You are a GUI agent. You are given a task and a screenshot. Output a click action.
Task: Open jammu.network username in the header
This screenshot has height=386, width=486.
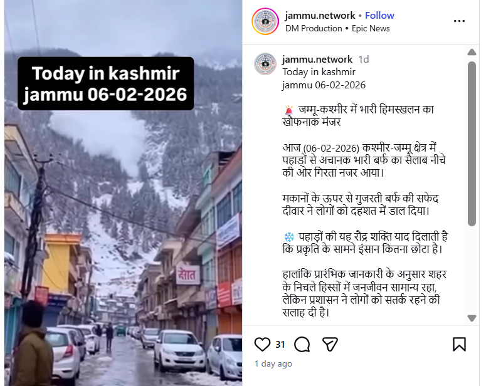pyautogui.click(x=320, y=16)
